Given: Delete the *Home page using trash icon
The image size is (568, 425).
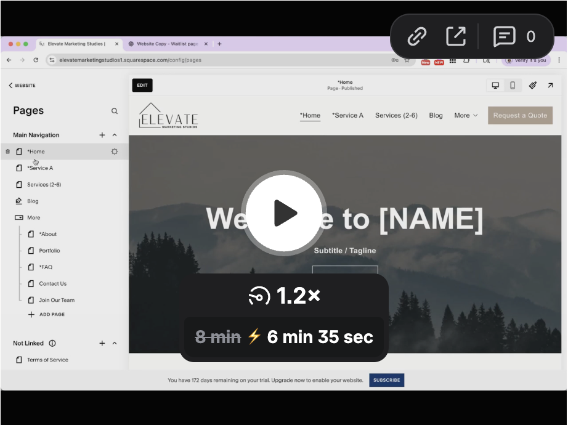Looking at the screenshot, I should (7, 152).
